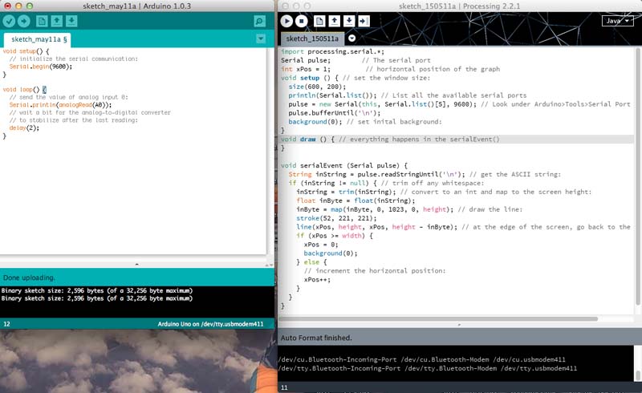Click the 'void draw ()' line in Processing
This screenshot has height=393, width=642.
(390, 140)
